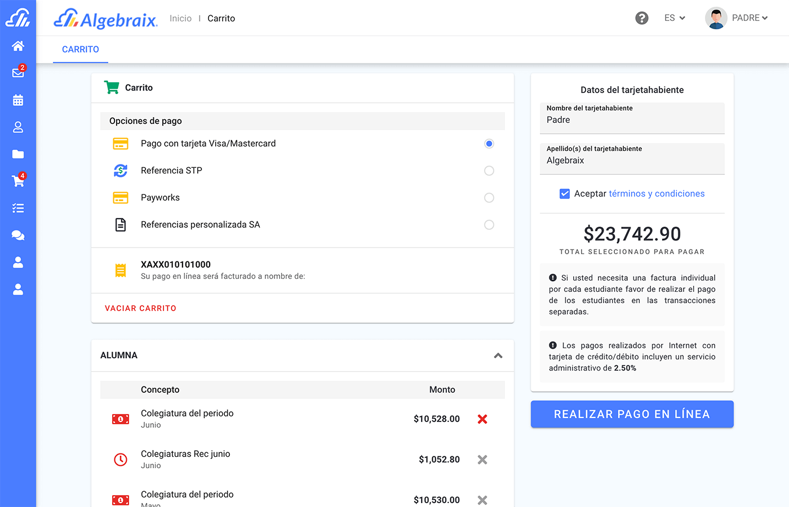
Task: Open the messages envelope icon
Action: pyautogui.click(x=18, y=73)
